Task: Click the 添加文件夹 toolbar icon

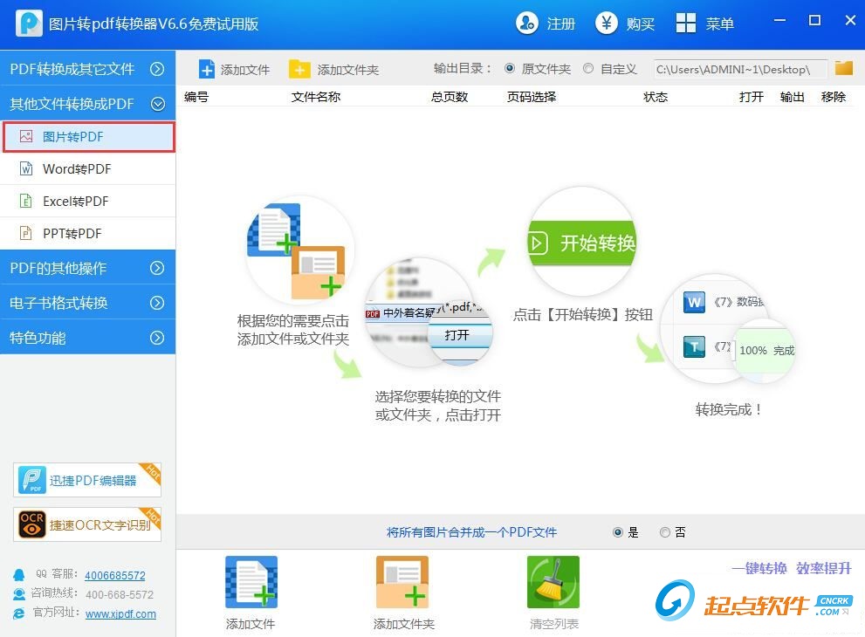Action: click(336, 68)
